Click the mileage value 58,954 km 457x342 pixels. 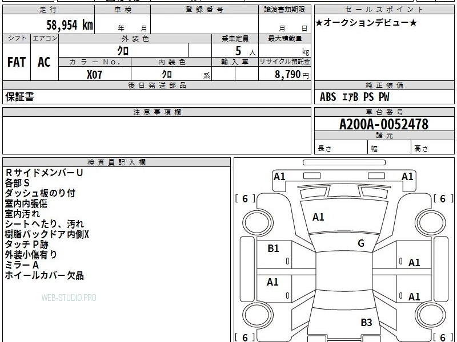tap(70, 25)
